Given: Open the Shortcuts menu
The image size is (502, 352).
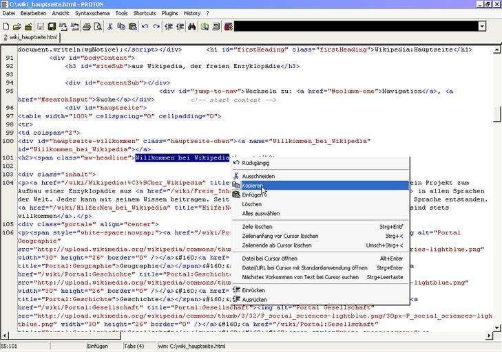Looking at the screenshot, I should point(145,14).
